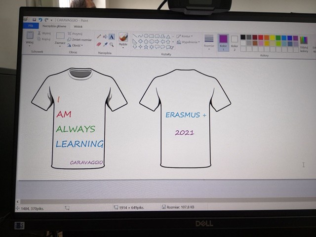
Task: Select the Eraser tool
Action: tap(99, 44)
